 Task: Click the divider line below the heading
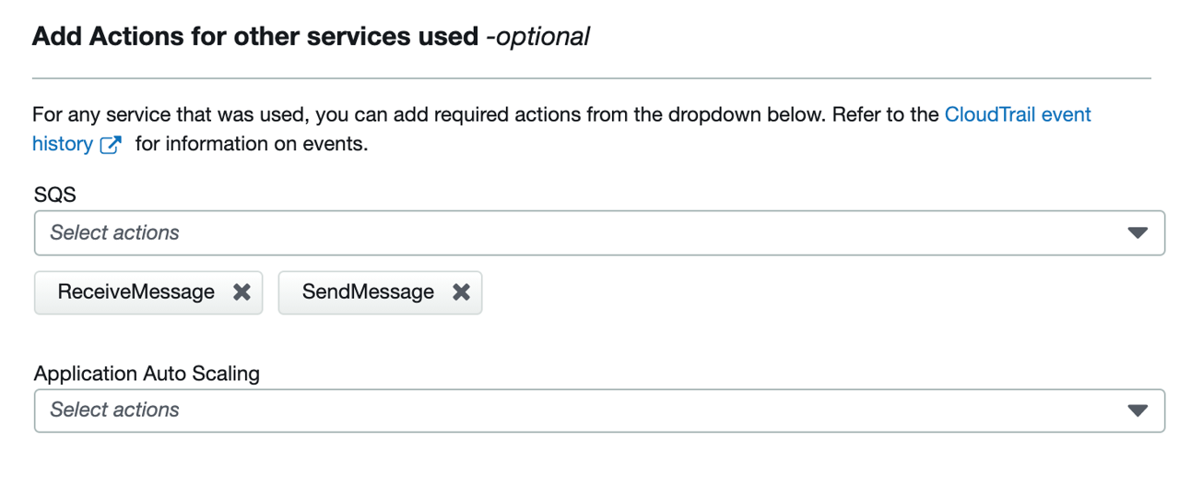tap(591, 78)
